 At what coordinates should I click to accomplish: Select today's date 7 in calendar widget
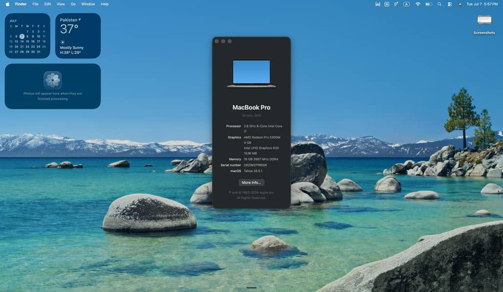tap(22, 36)
